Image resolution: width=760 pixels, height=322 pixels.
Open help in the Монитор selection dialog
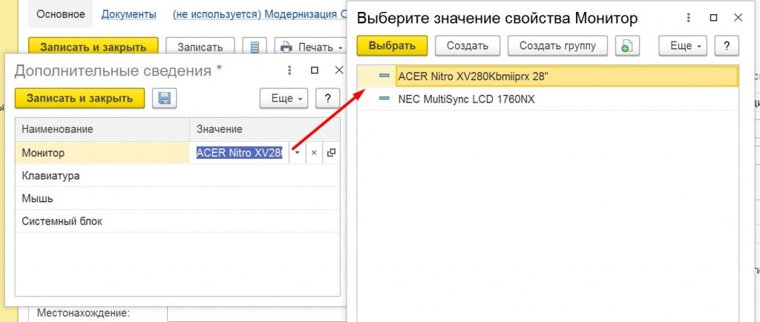tap(727, 46)
